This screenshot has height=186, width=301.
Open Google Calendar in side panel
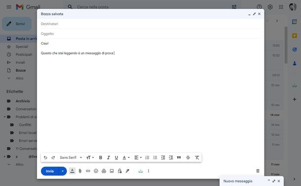click(295, 22)
